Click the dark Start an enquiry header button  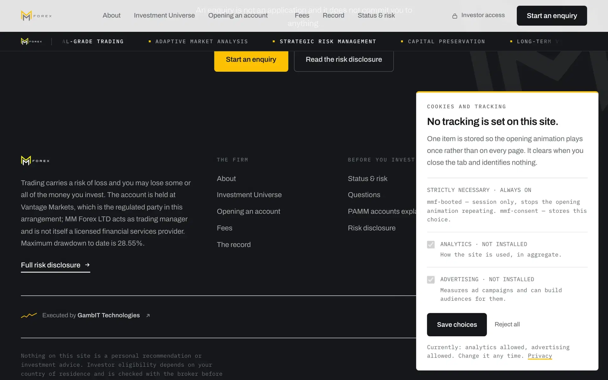[552, 16]
